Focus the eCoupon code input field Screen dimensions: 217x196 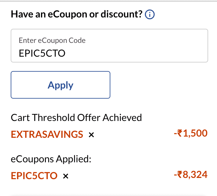click(109, 46)
